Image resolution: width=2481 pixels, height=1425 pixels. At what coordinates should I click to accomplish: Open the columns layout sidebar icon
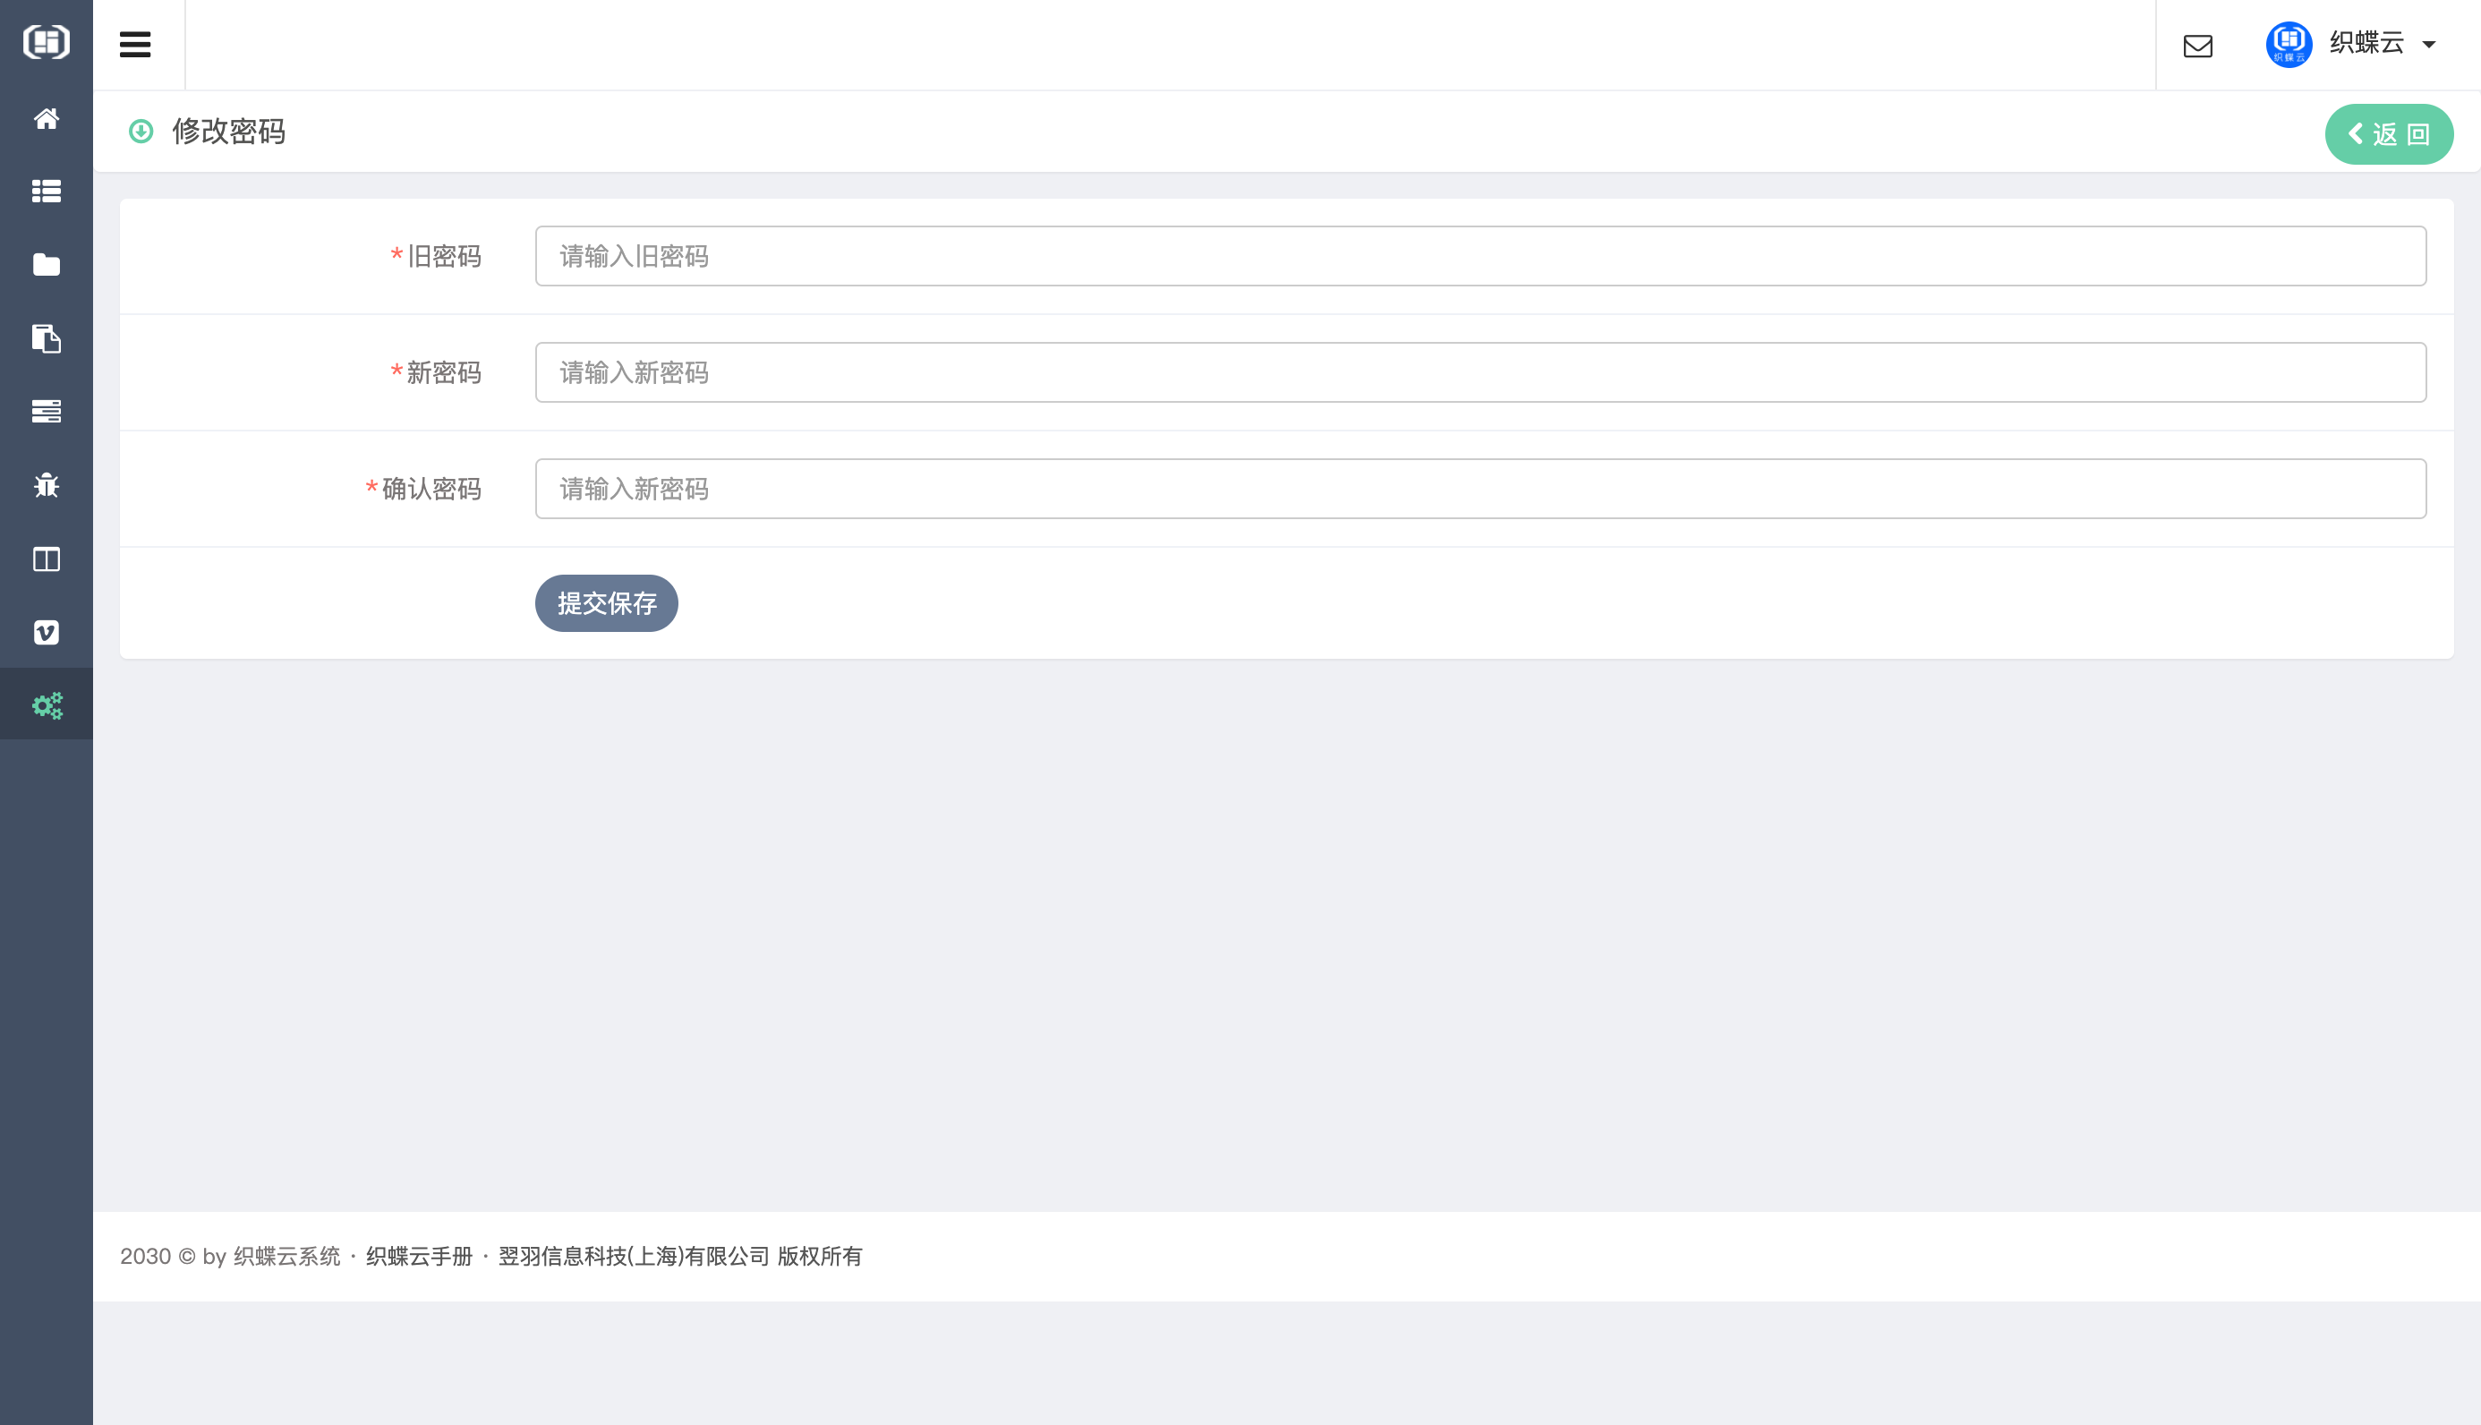(46, 559)
